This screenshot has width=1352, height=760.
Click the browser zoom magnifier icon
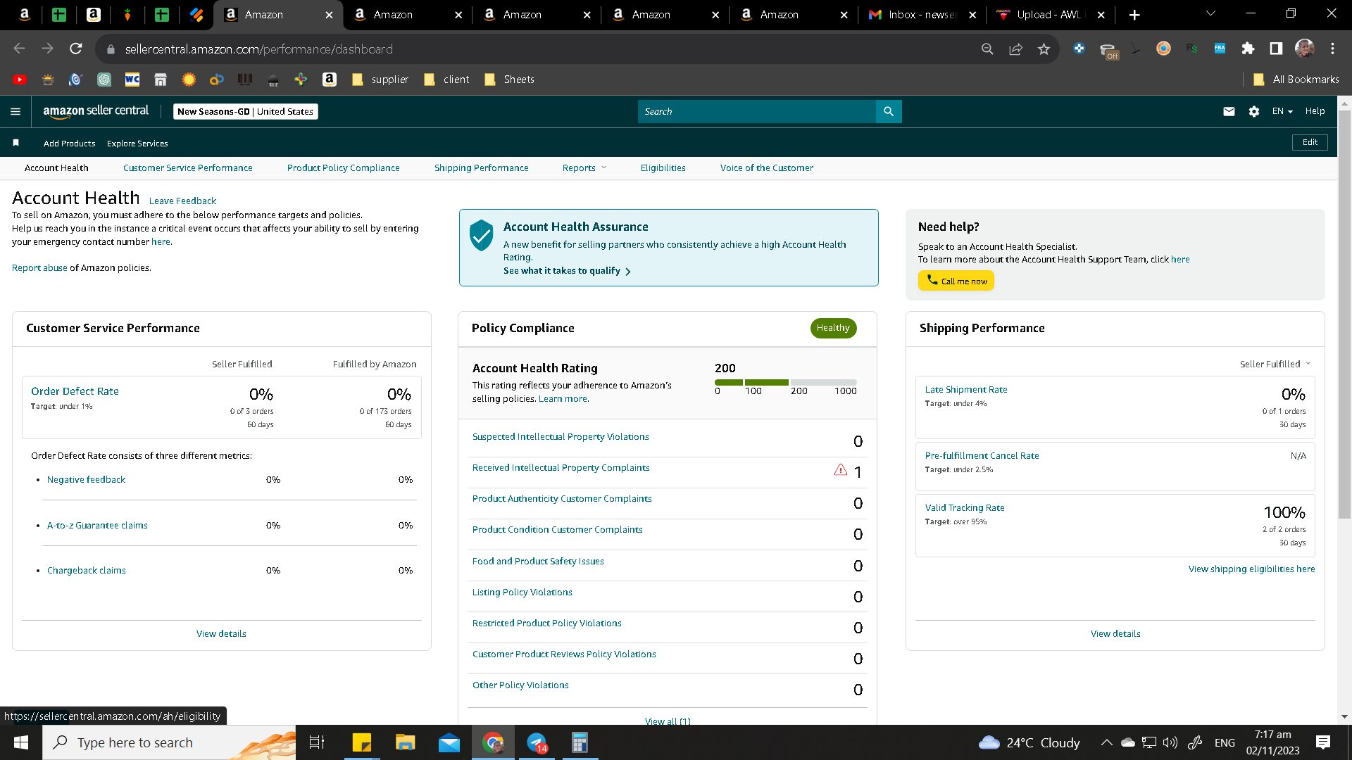tap(987, 49)
